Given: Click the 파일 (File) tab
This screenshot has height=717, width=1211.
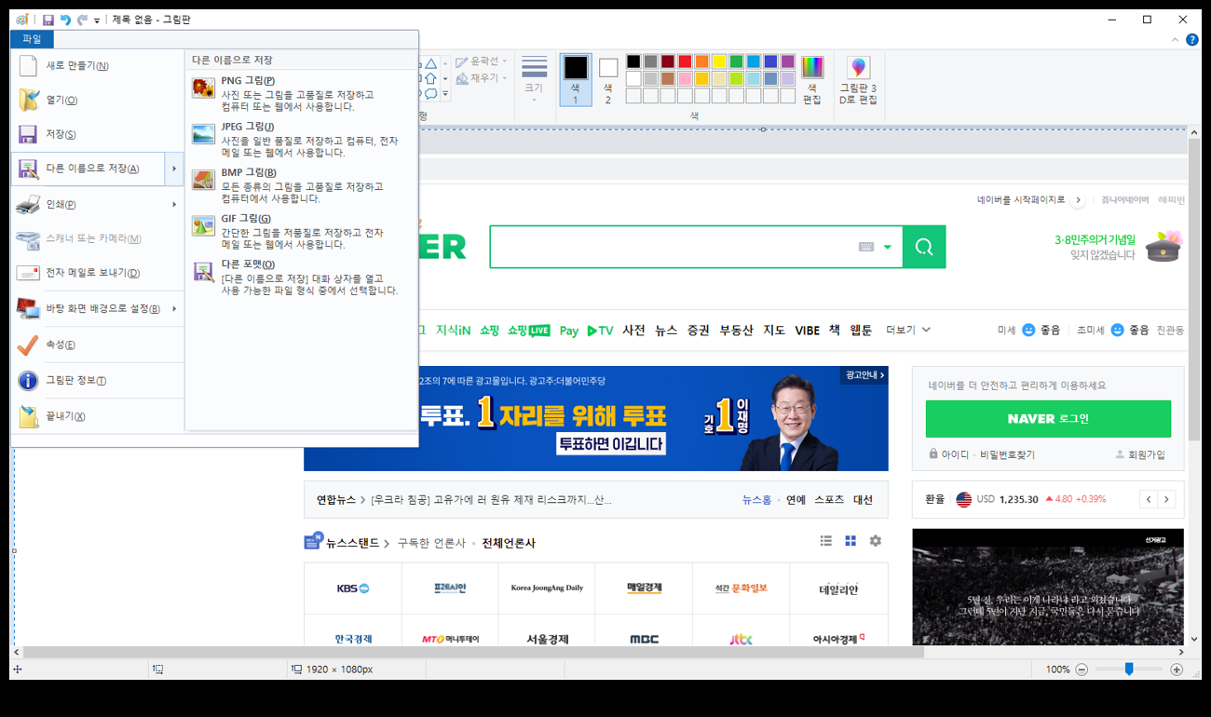Looking at the screenshot, I should 32,39.
